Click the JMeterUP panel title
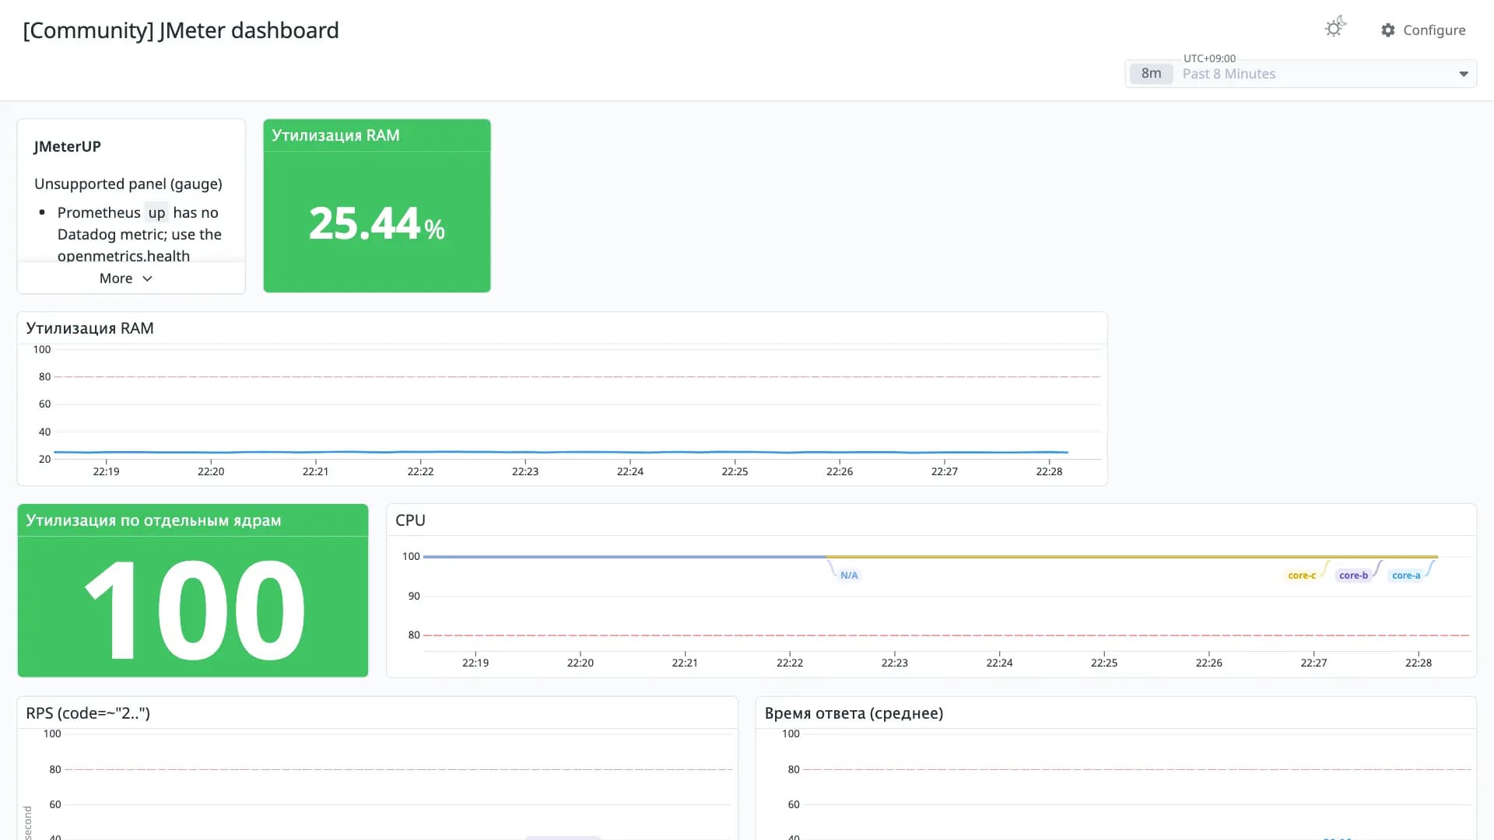Screen dimensions: 1494x840 [x=68, y=146]
